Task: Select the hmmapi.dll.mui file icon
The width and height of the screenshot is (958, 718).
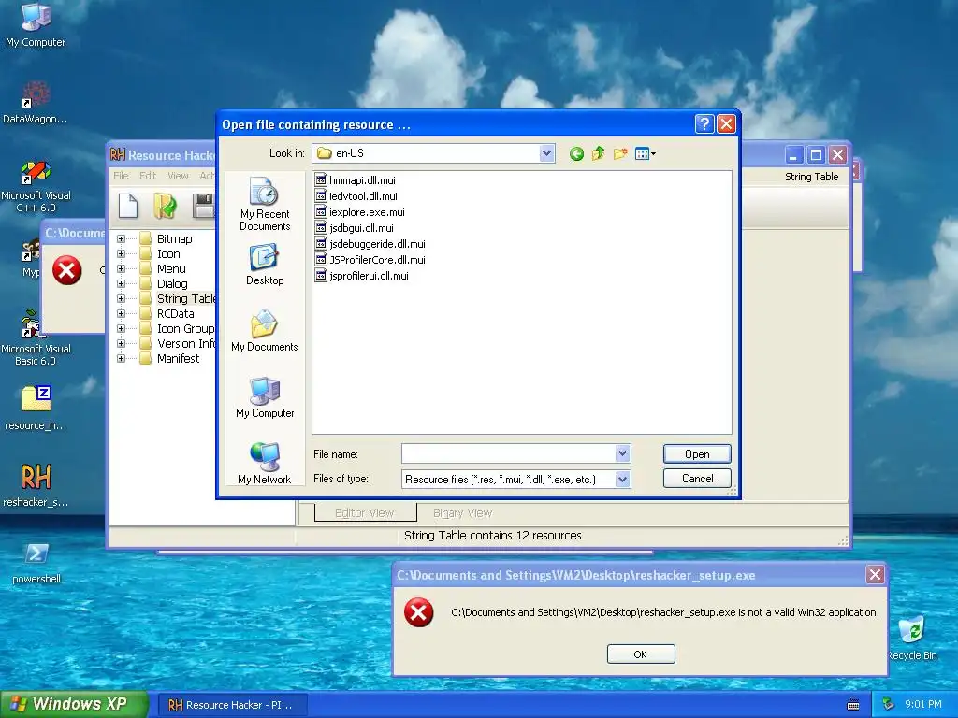Action: (321, 180)
